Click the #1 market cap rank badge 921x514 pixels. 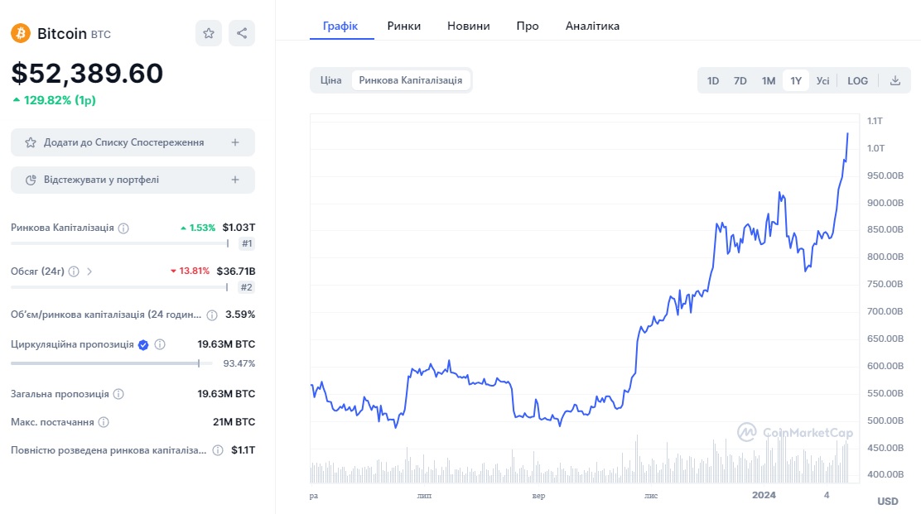(x=247, y=243)
